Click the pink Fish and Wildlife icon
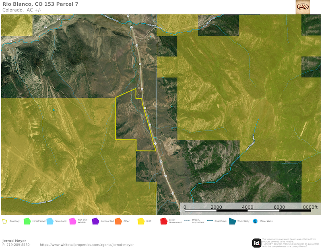The image size is (322, 249). coord(72,221)
